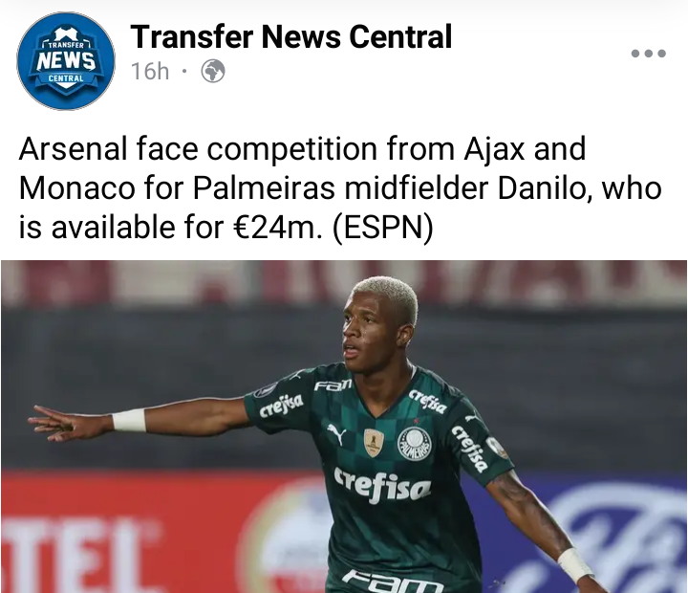Click the crefisa sponsor on the left sleeve
This screenshot has height=593, width=688.
click(281, 406)
